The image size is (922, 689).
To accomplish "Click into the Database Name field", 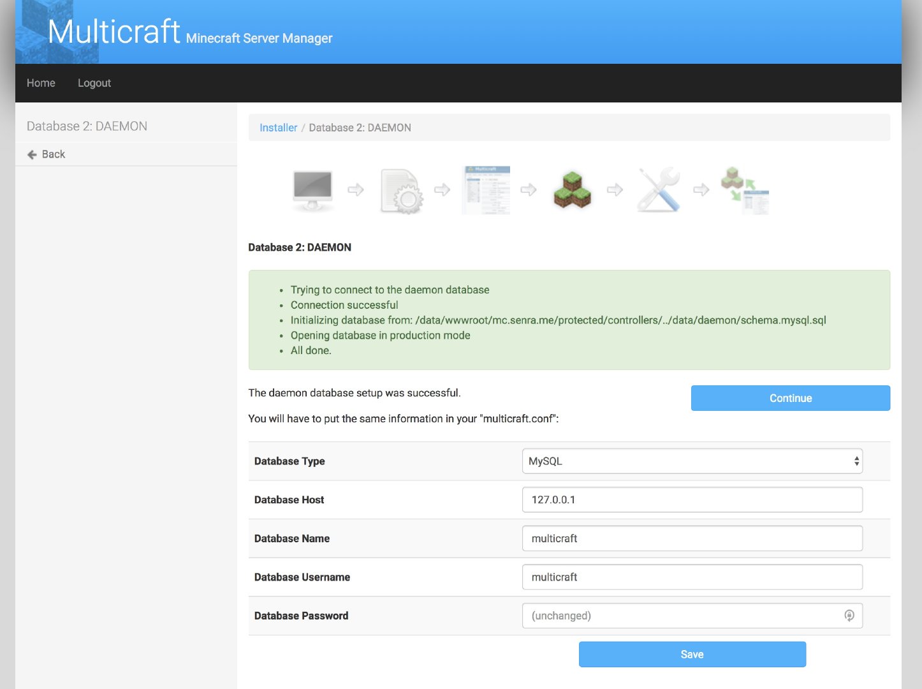I will coord(691,538).
